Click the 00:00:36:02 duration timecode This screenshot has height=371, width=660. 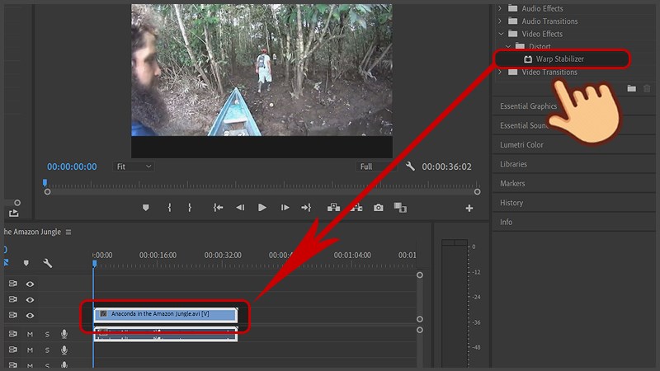(x=447, y=167)
